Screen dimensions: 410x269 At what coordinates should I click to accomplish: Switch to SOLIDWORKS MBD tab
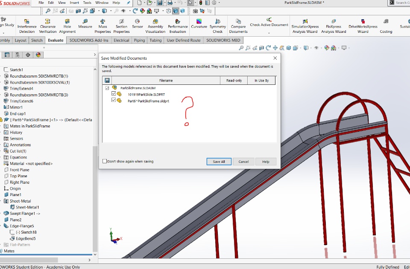(223, 40)
